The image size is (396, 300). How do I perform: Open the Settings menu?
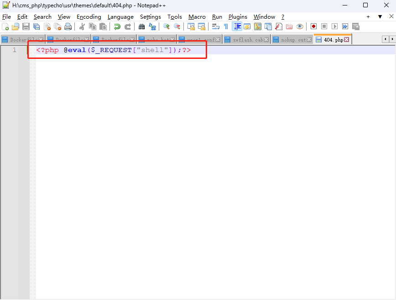pyautogui.click(x=151, y=17)
